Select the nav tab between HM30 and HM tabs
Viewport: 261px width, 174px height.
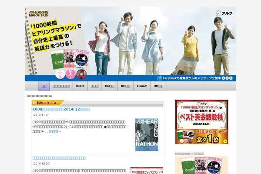click(94, 86)
